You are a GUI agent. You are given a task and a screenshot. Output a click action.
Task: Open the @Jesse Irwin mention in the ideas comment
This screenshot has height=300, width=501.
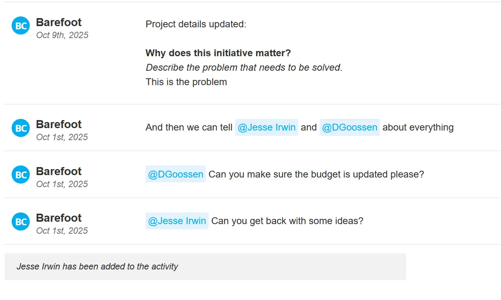[x=177, y=220]
